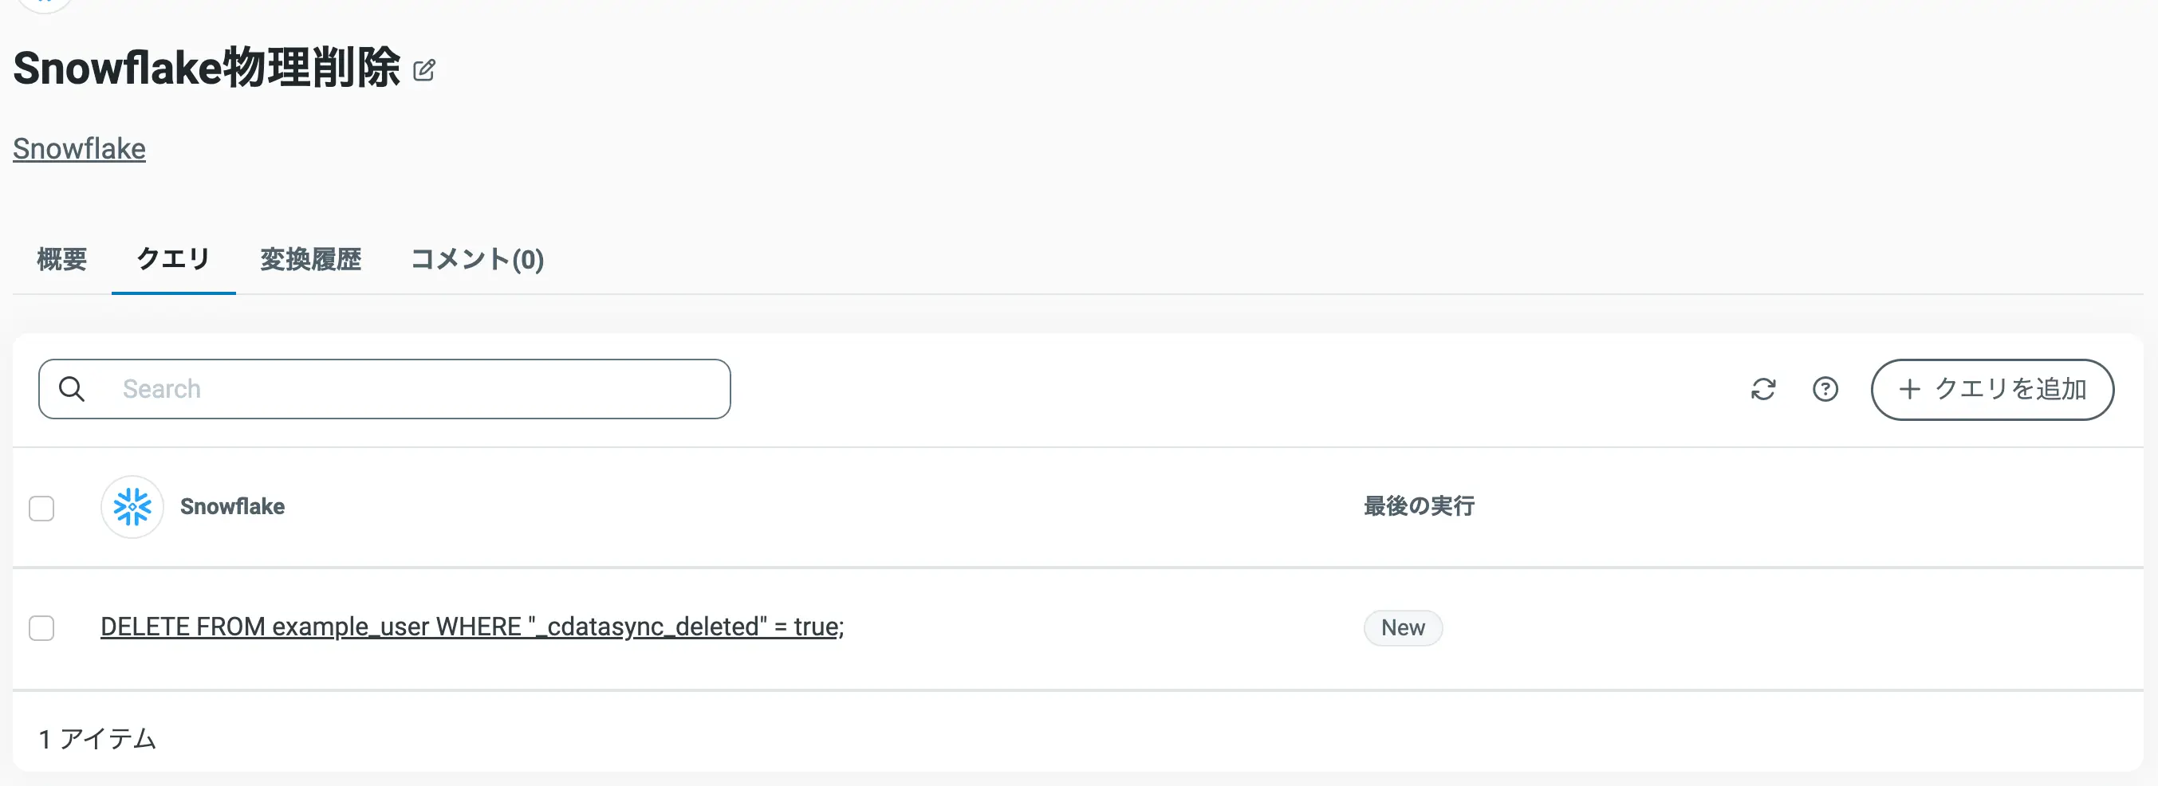Check the box for the DELETE FROM query row

click(42, 628)
